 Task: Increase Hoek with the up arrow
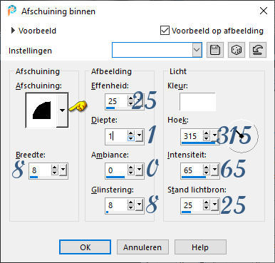207,133
